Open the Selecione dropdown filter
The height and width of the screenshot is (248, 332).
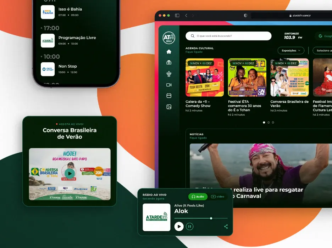tap(323, 50)
